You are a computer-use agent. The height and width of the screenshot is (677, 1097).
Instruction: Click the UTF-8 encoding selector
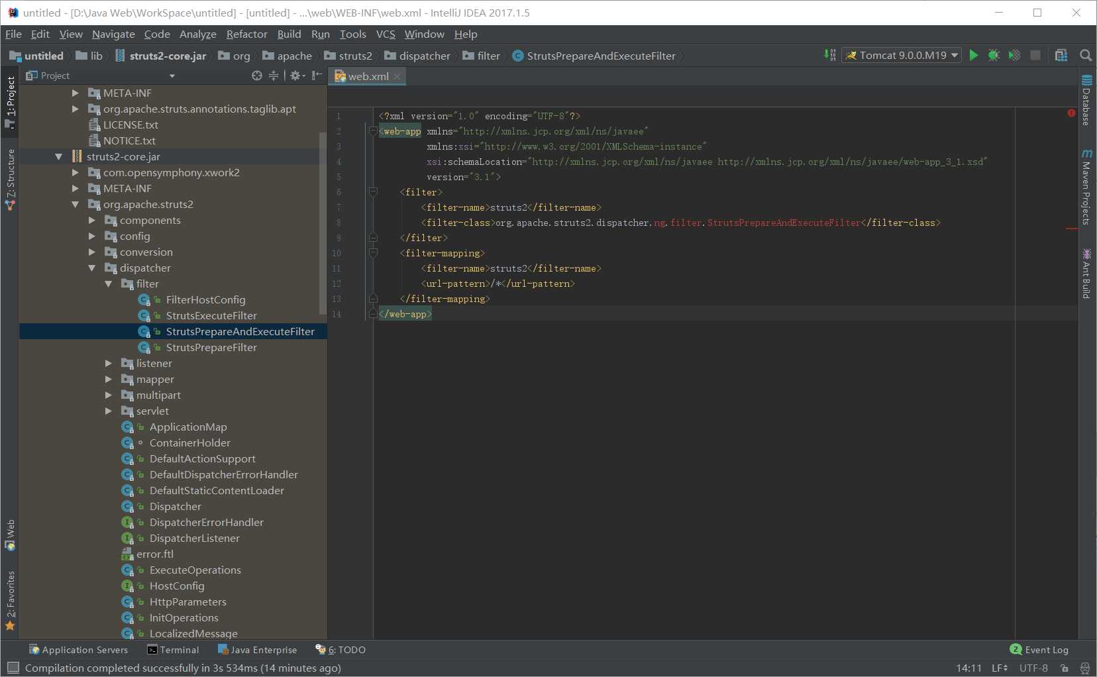[x=1033, y=668]
